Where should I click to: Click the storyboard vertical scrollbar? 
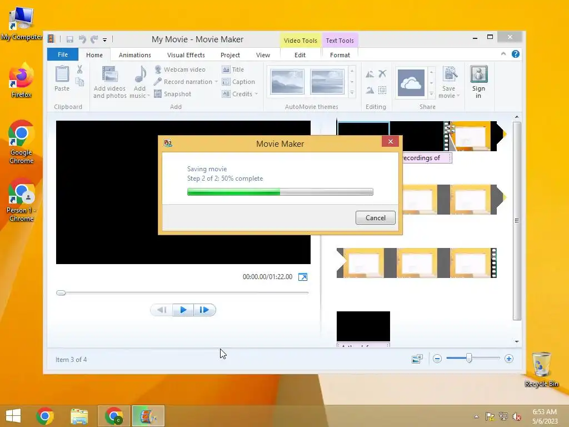(x=517, y=221)
